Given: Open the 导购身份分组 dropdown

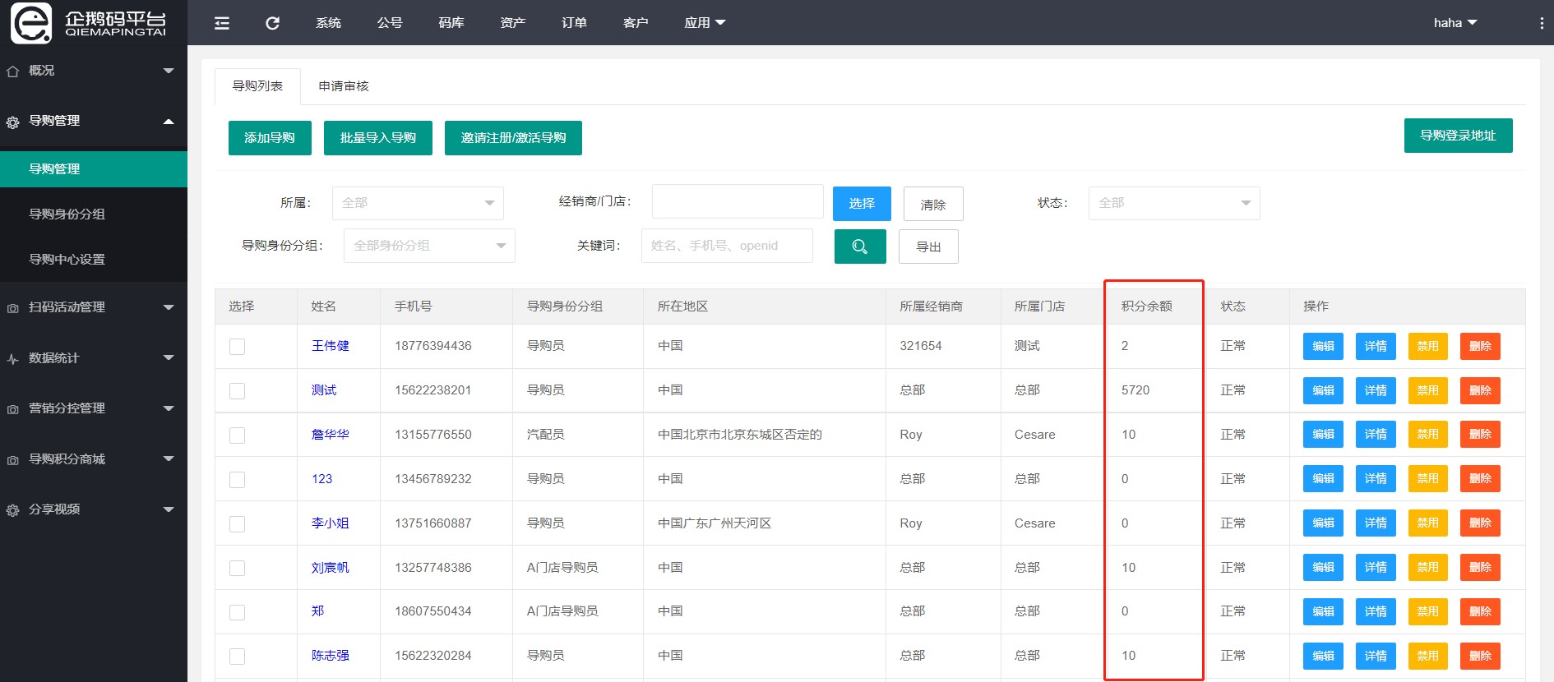Looking at the screenshot, I should point(429,246).
